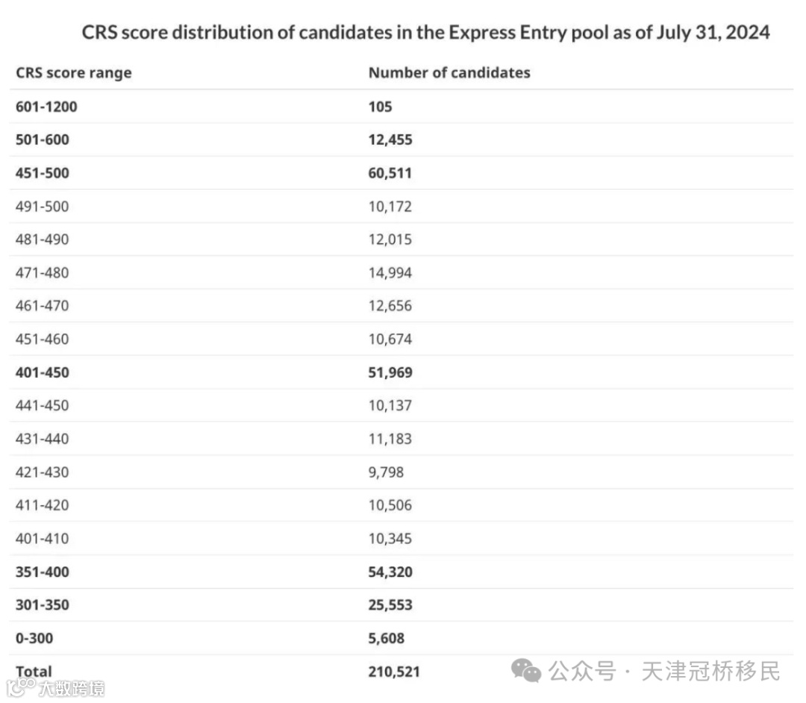Image resolution: width=806 pixels, height=703 pixels.
Task: Select the 501-600 score range row
Action: pyautogui.click(x=43, y=140)
